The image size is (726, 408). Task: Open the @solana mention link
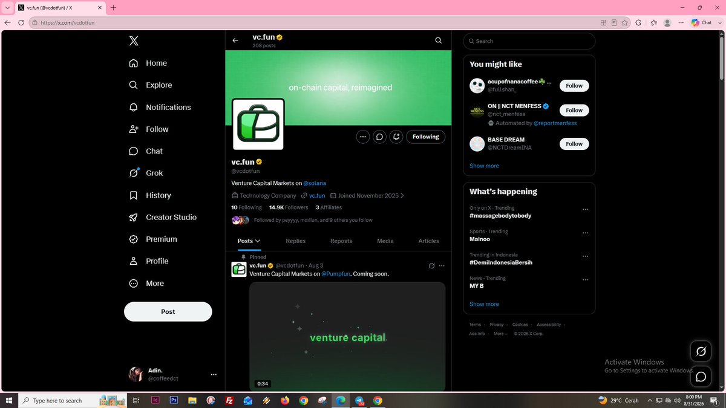[x=315, y=183]
